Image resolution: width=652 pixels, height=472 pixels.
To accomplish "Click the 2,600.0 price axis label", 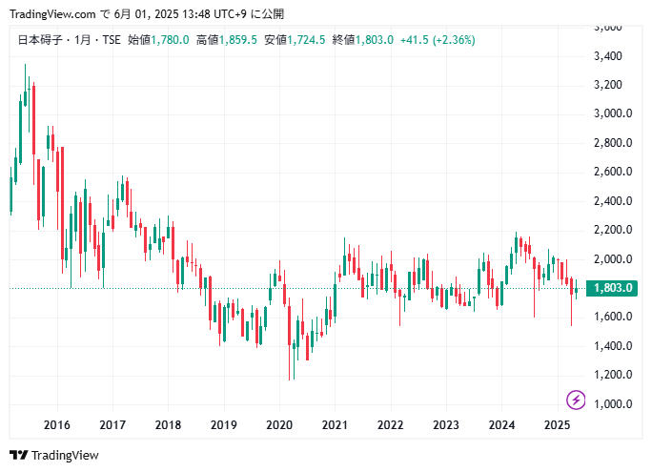I will [x=613, y=172].
